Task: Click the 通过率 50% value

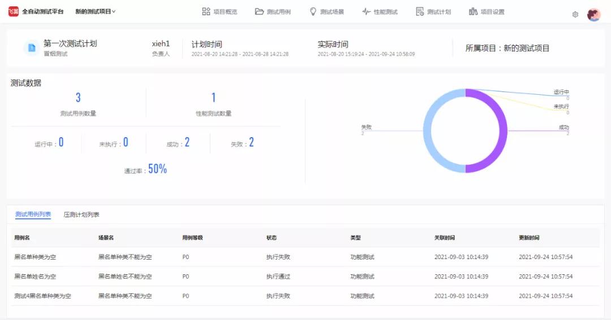Action: [x=157, y=169]
